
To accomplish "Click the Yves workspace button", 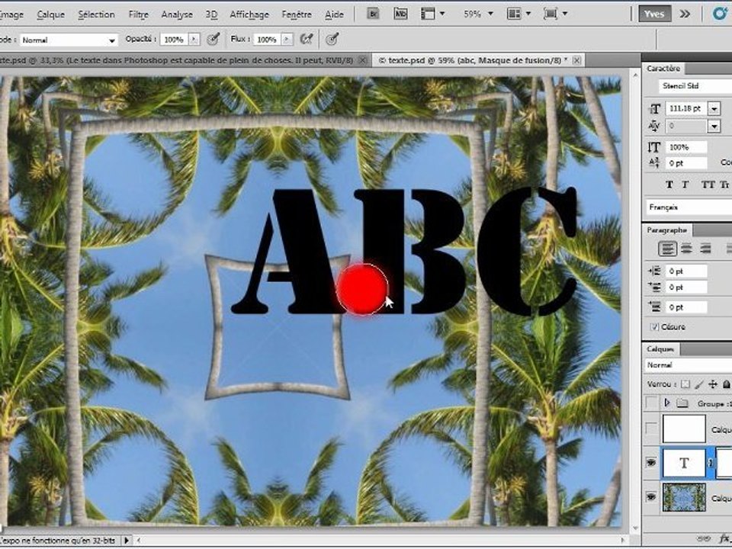I will 654,14.
